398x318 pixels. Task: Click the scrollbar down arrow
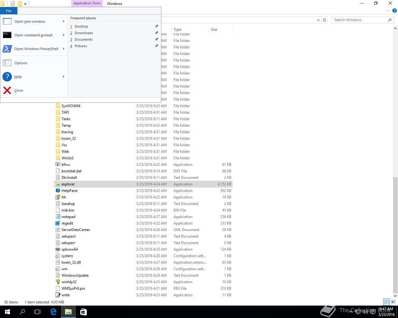coord(395,296)
